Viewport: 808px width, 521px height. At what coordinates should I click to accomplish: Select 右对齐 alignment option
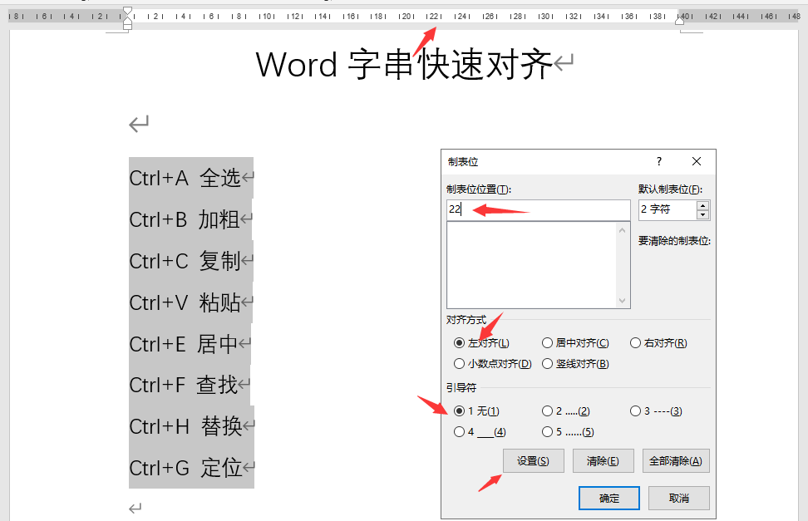point(658,342)
